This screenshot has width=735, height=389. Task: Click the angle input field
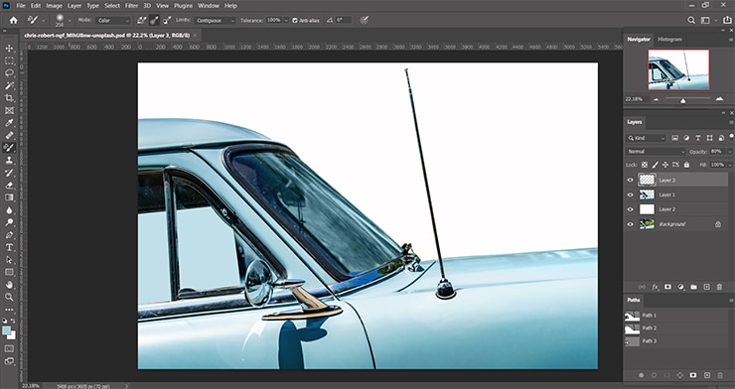point(344,21)
